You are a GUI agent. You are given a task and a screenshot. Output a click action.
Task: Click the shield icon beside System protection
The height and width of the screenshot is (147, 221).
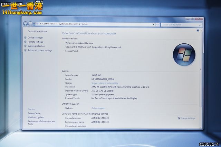tap(26, 46)
